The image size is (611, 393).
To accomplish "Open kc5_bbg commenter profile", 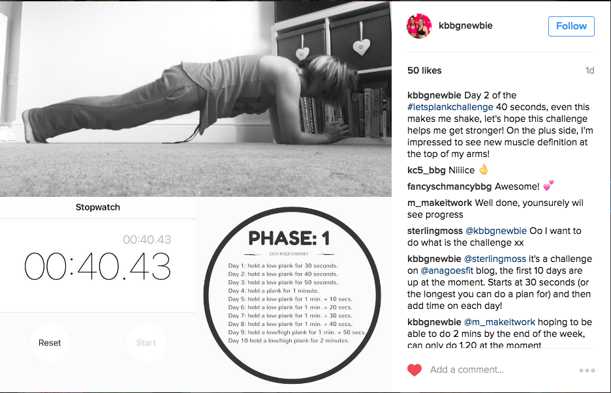I will click(426, 170).
